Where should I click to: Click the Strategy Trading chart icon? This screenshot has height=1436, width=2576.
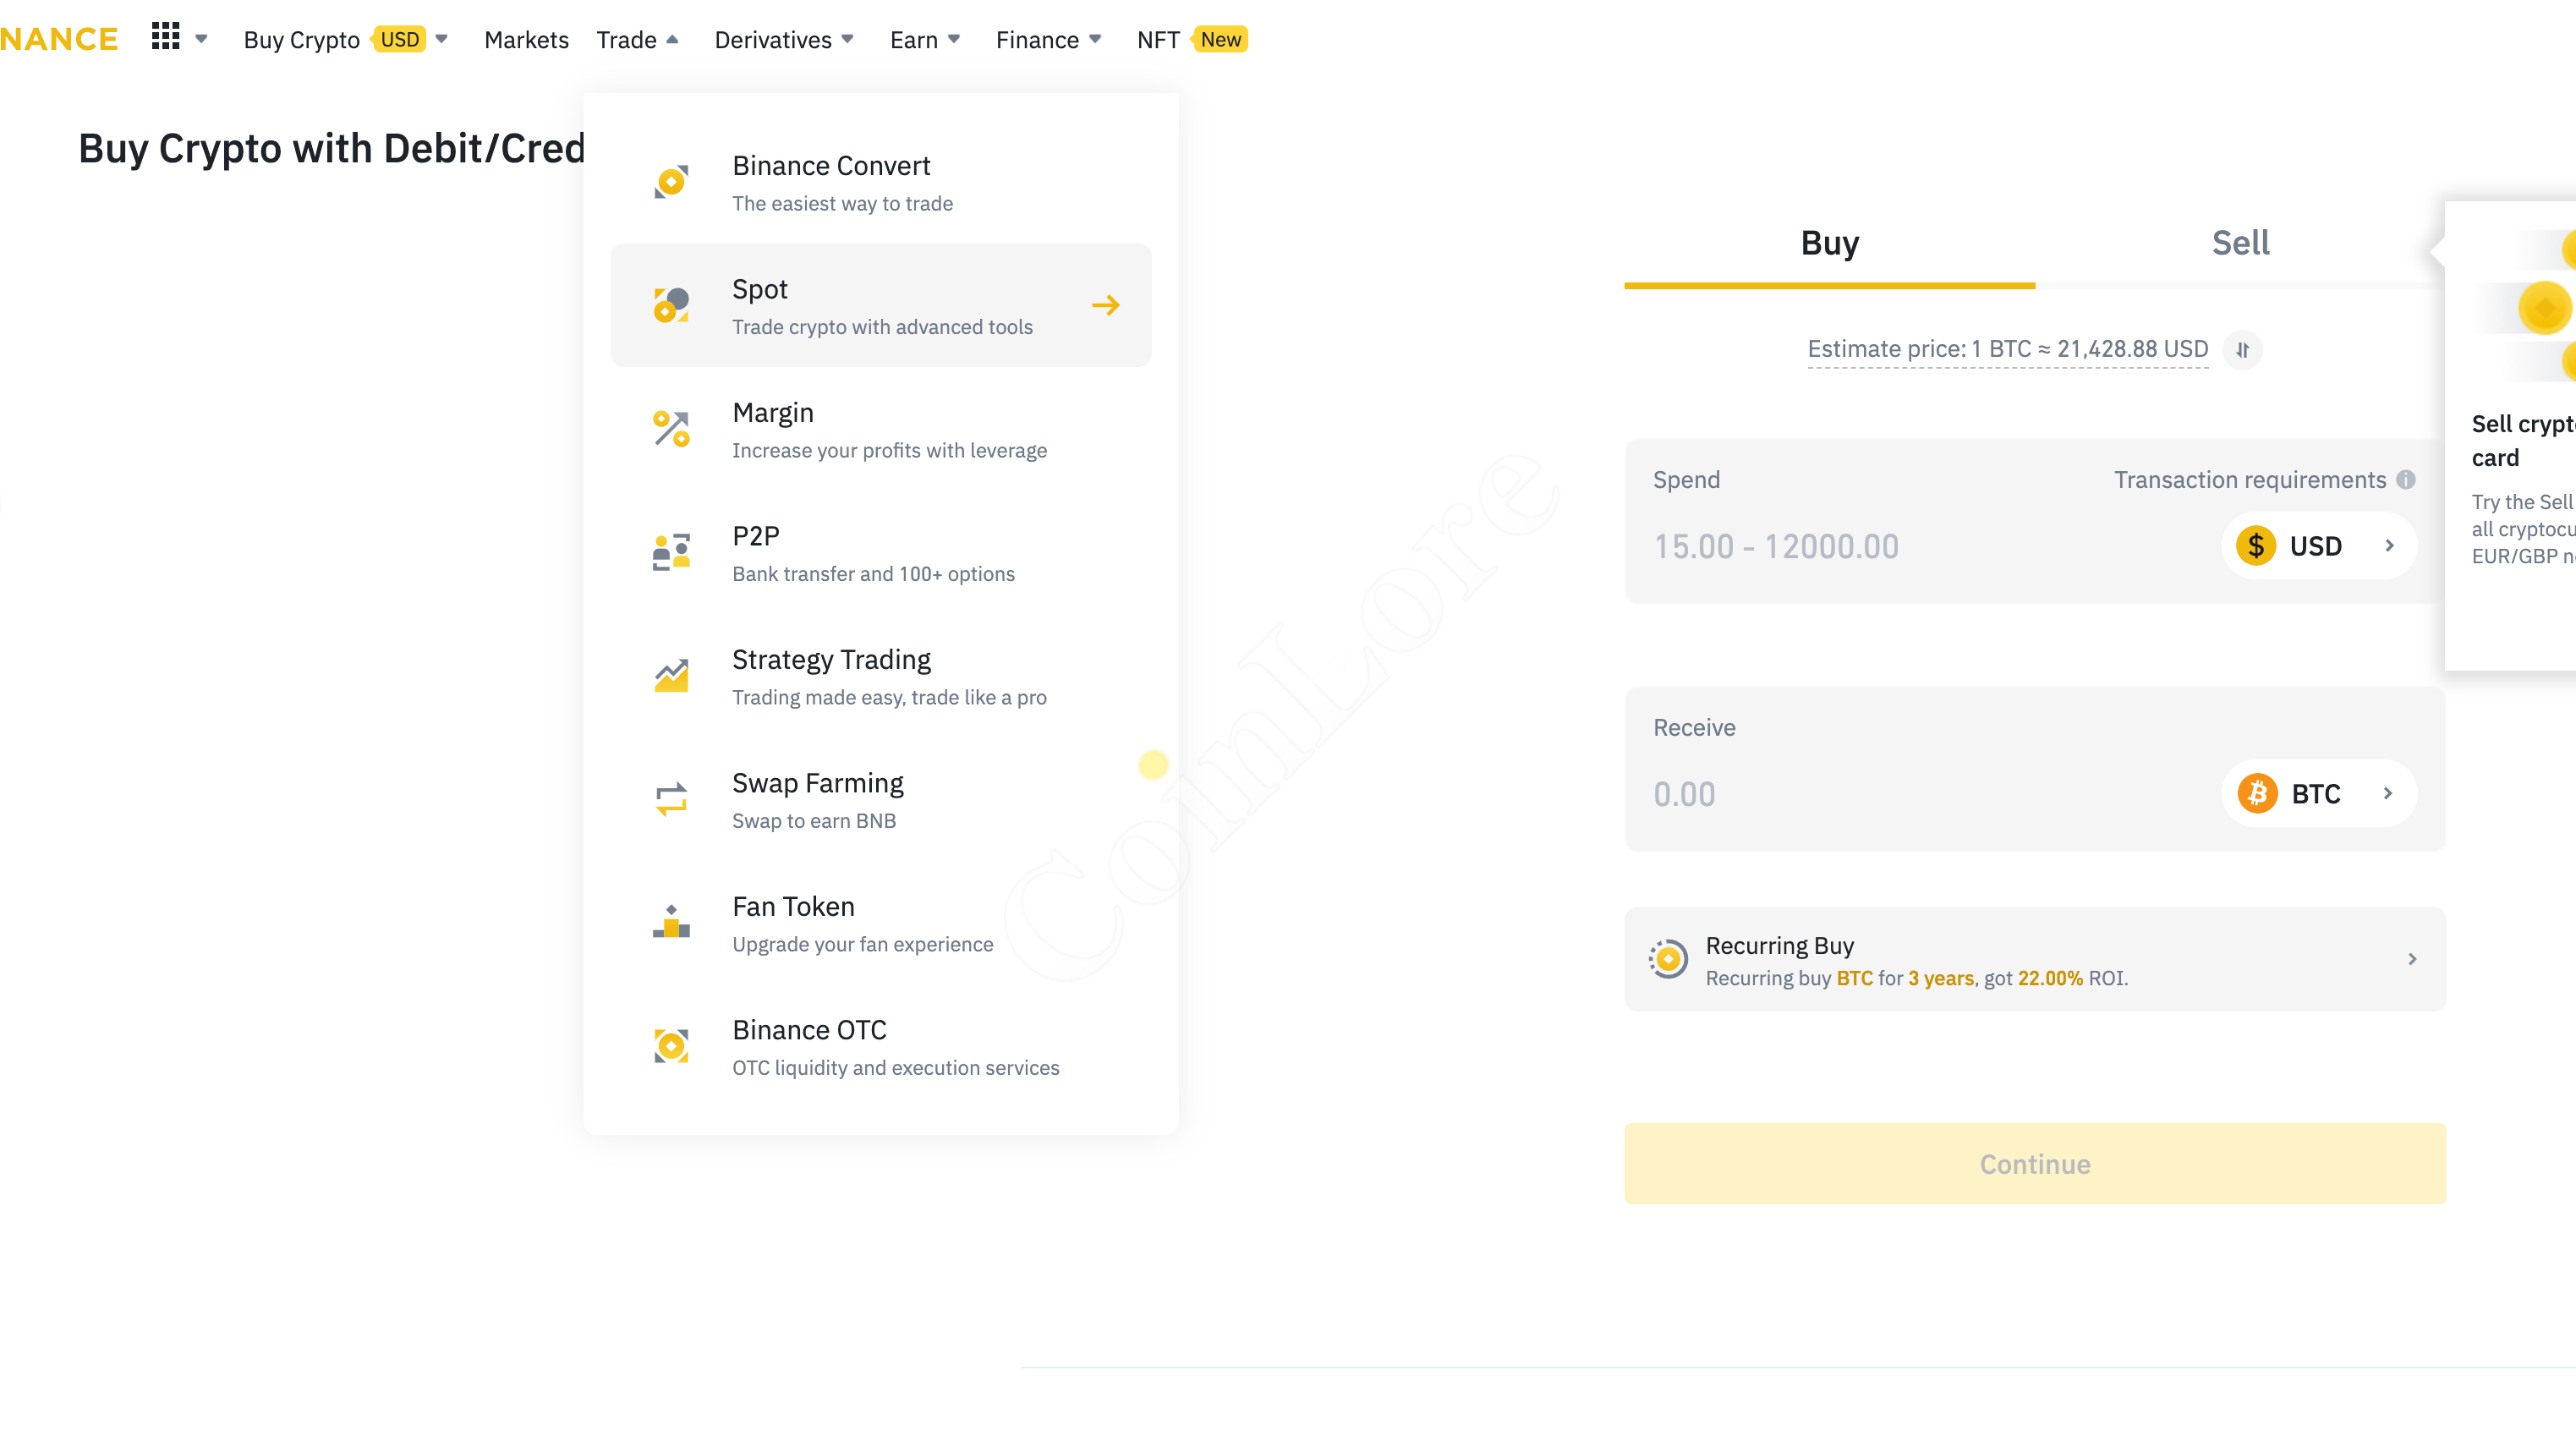pyautogui.click(x=671, y=676)
